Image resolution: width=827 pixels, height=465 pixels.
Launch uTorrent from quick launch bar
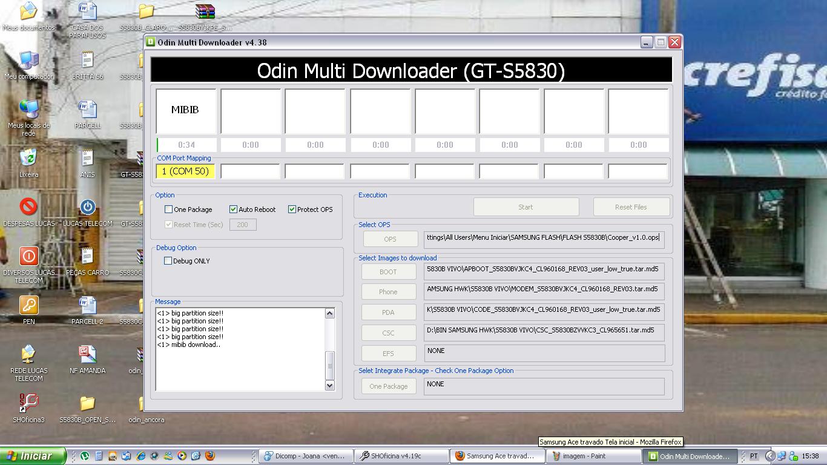[85, 456]
